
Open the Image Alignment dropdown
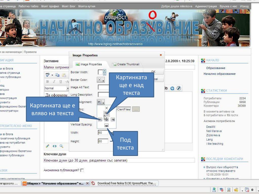101,102
